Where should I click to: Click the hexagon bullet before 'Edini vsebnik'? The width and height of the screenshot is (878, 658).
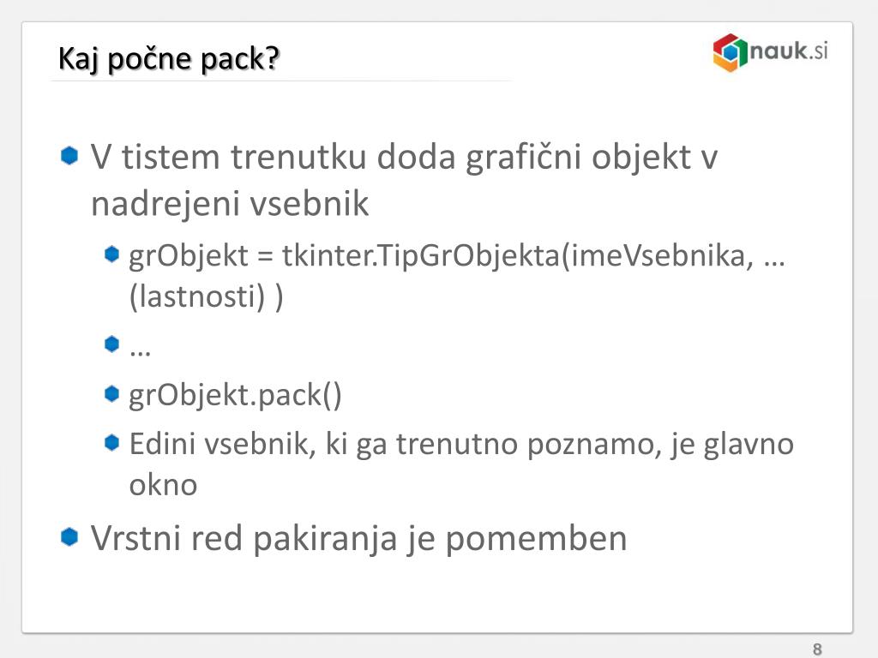click(112, 443)
